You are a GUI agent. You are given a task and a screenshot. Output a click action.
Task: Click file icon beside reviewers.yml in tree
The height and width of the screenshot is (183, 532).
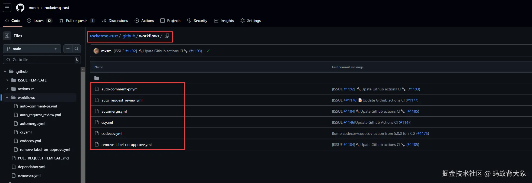coord(14,175)
